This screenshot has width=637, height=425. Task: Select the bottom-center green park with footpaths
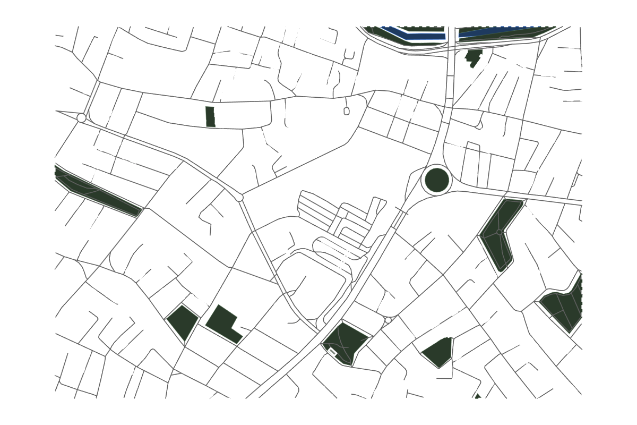[x=345, y=344]
